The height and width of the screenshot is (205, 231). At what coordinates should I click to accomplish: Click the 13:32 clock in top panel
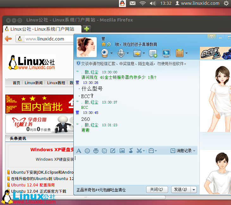click(x=166, y=3)
